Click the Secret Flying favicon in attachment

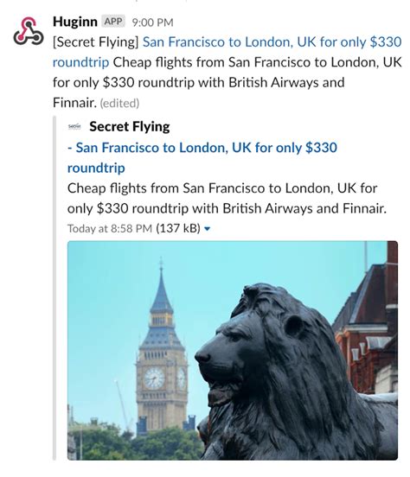coord(74,126)
